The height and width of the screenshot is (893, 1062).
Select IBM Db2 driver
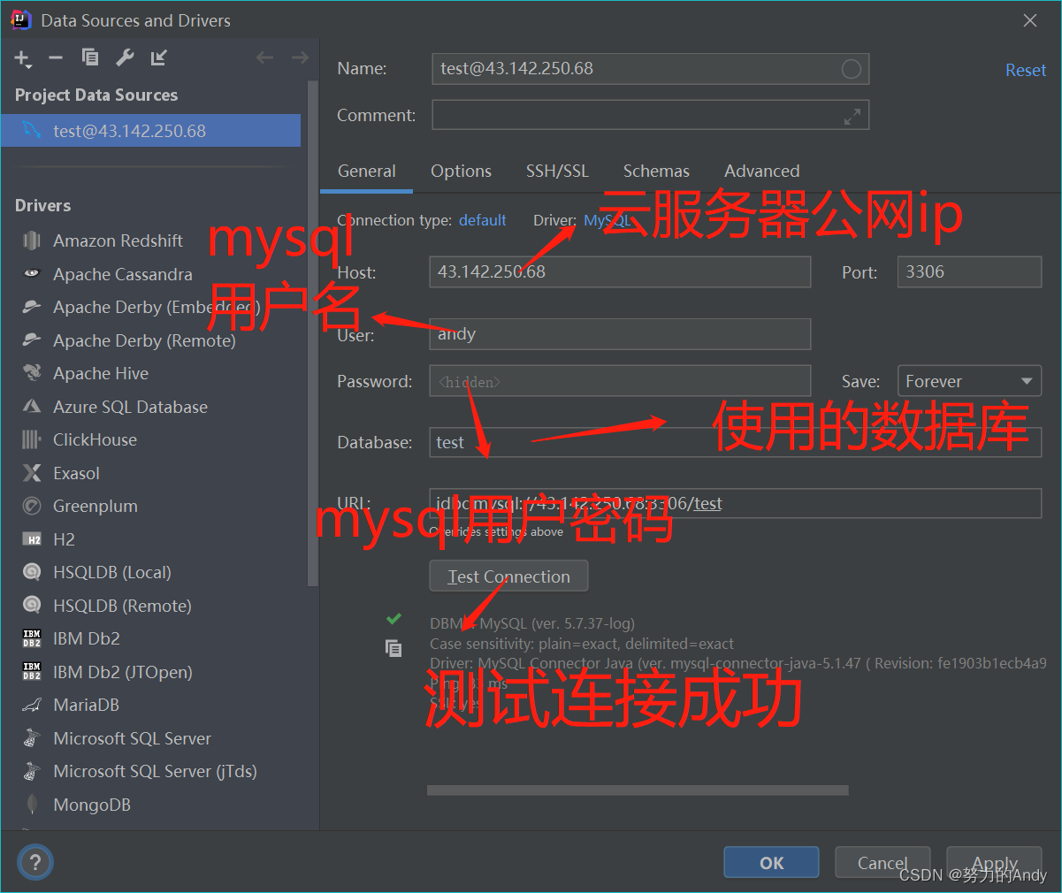click(x=86, y=638)
